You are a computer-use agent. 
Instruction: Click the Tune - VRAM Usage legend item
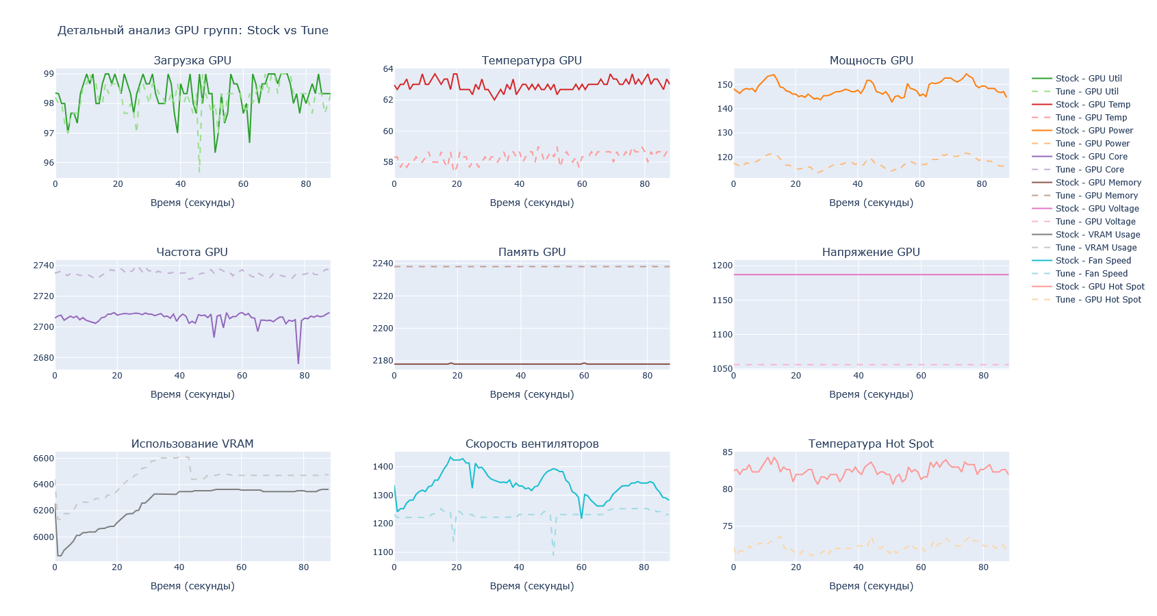coord(1095,248)
